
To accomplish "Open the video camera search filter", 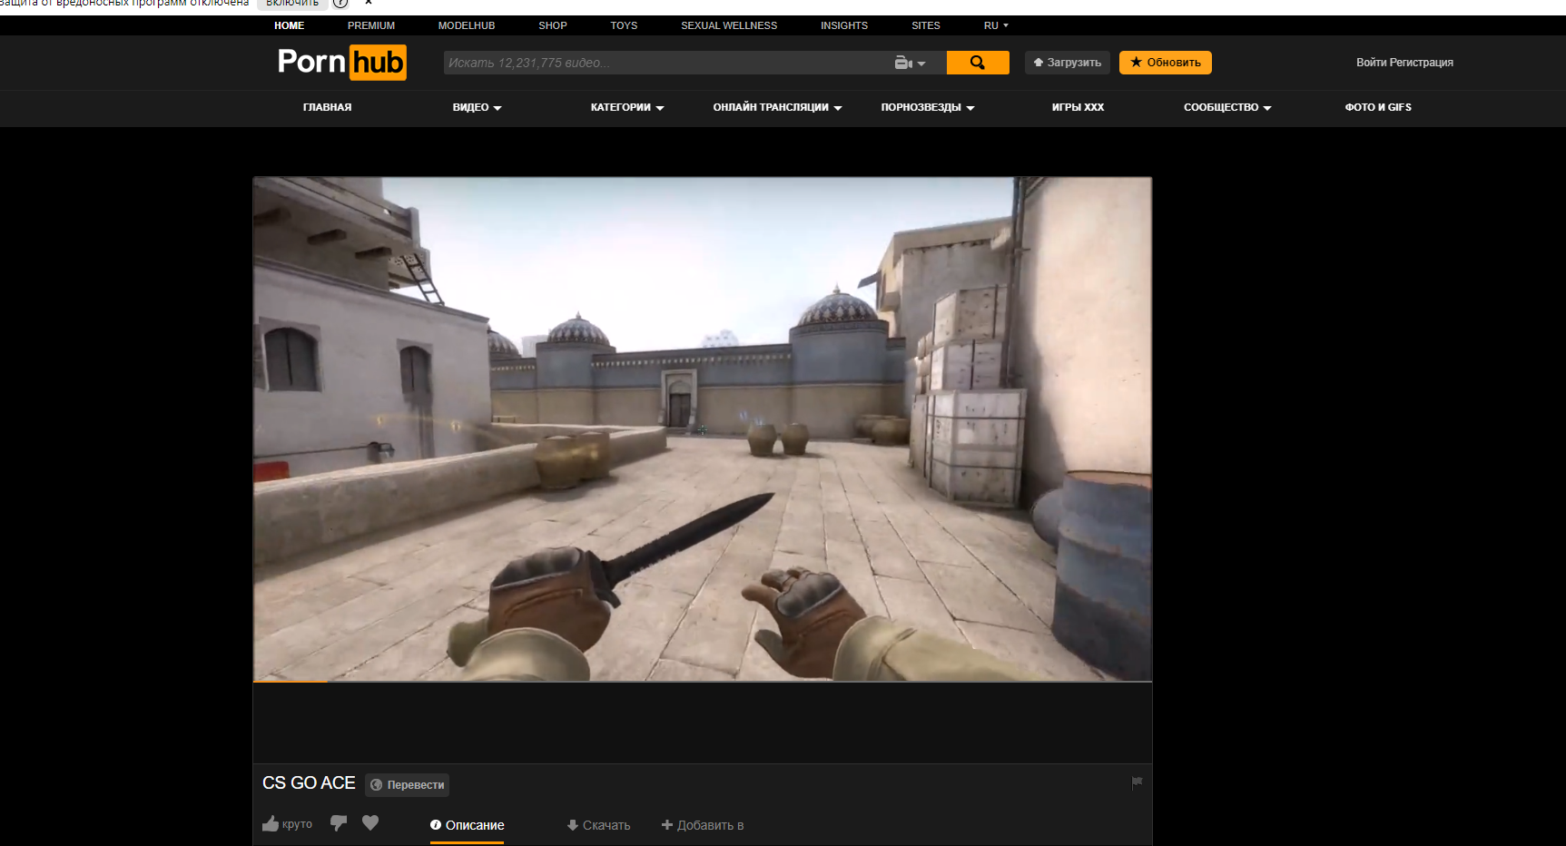I will pyautogui.click(x=910, y=63).
